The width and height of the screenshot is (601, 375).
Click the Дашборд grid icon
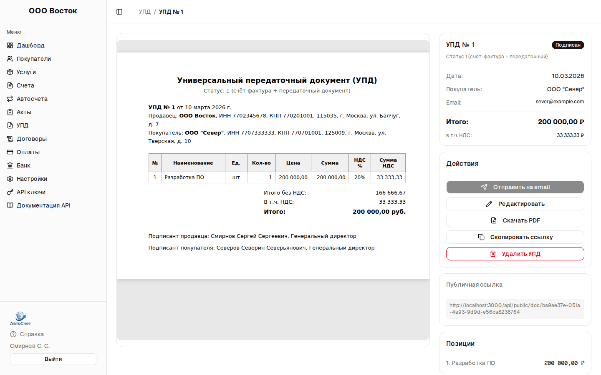tap(10, 45)
